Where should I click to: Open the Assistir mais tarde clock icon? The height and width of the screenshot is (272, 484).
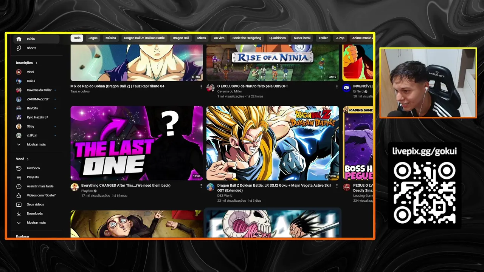pyautogui.click(x=19, y=186)
